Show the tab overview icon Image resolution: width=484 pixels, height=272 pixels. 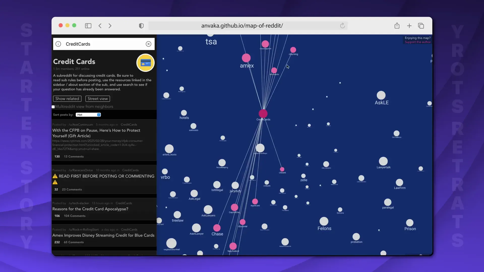421,26
